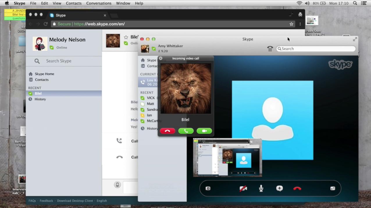Select the current call entry at 06:20
Viewport: 371px width, 208px height.
pos(148,82)
